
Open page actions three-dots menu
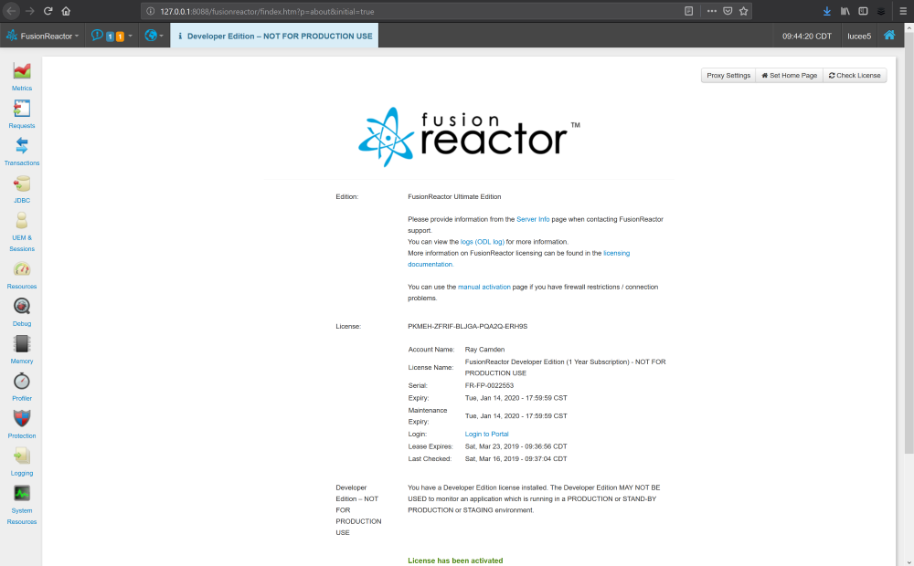(x=712, y=11)
